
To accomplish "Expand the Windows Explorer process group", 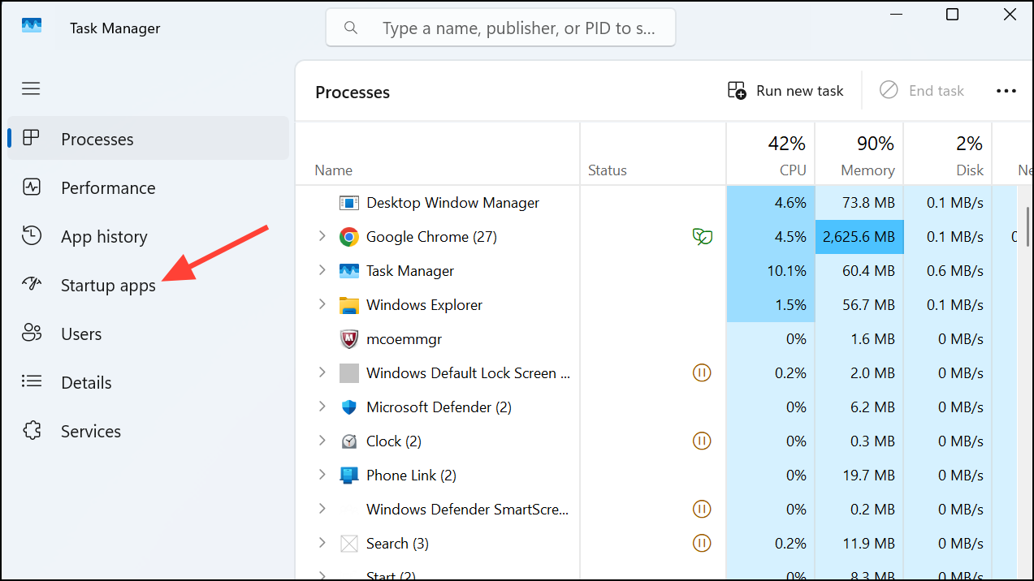I will (x=322, y=304).
